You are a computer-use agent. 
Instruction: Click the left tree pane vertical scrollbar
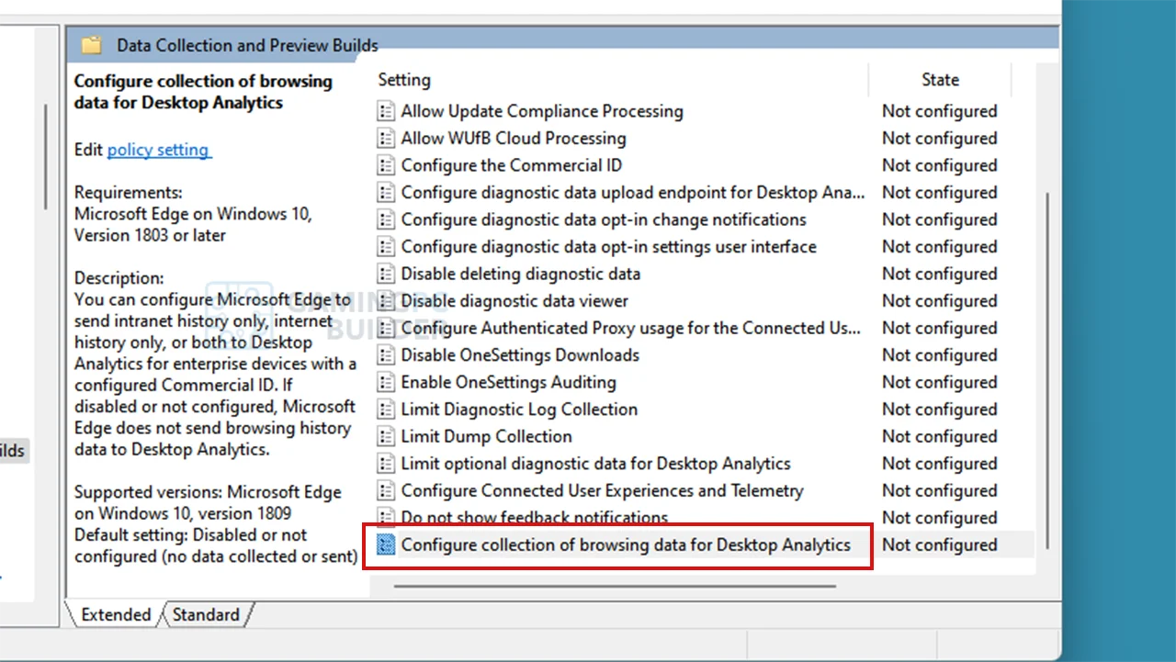tap(45, 156)
